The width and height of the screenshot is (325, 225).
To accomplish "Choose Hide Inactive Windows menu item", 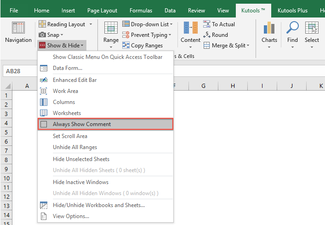I will (x=106, y=182).
